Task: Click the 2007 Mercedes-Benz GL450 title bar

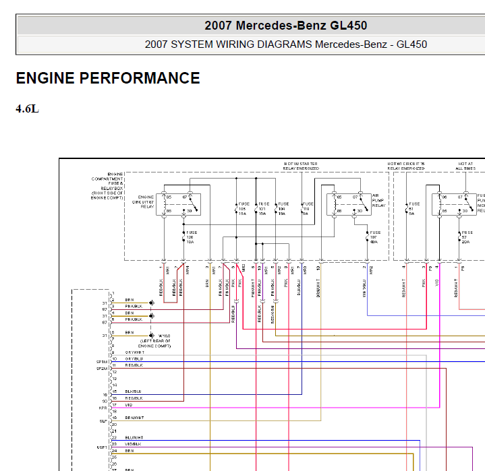Action: click(x=285, y=26)
